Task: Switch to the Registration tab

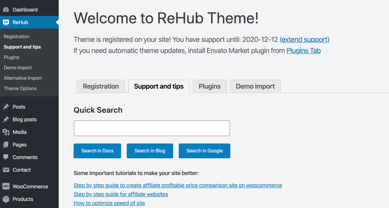Action: tap(101, 86)
